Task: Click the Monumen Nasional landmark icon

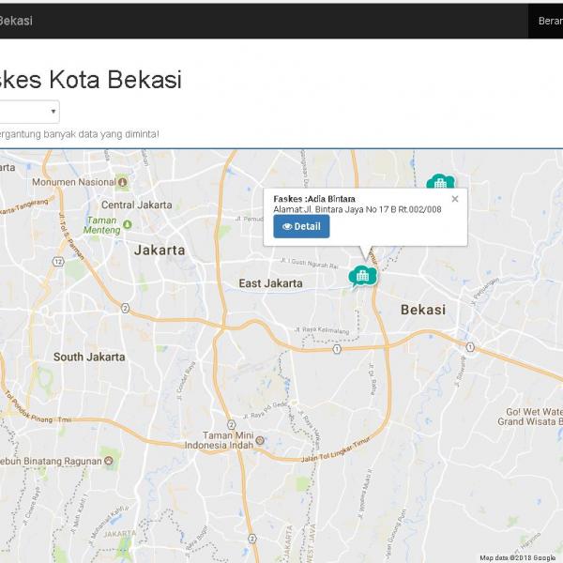Action: 124,182
